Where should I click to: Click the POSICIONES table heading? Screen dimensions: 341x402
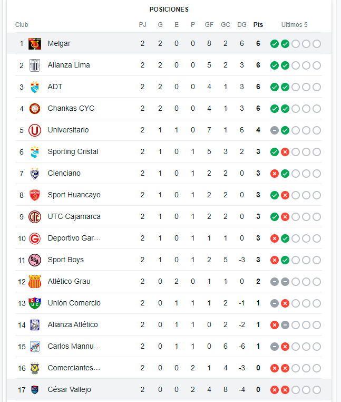point(169,9)
